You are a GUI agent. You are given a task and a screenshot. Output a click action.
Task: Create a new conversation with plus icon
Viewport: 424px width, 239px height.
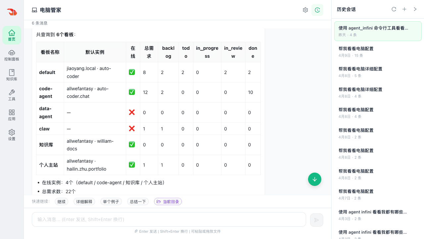pos(404,9)
